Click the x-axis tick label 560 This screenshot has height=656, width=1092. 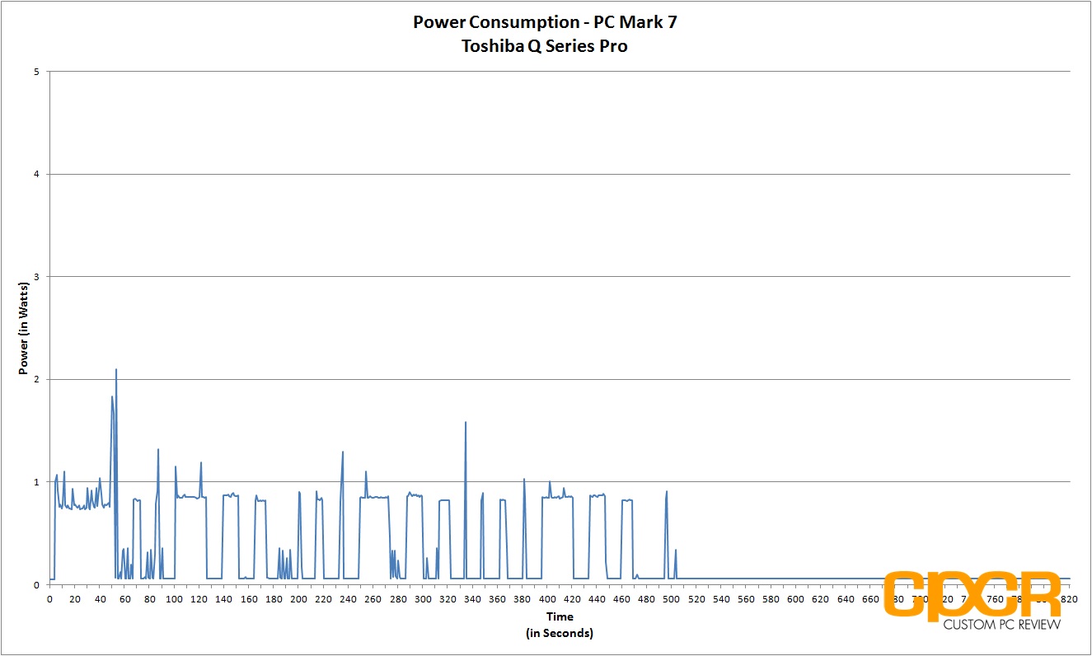747,599
